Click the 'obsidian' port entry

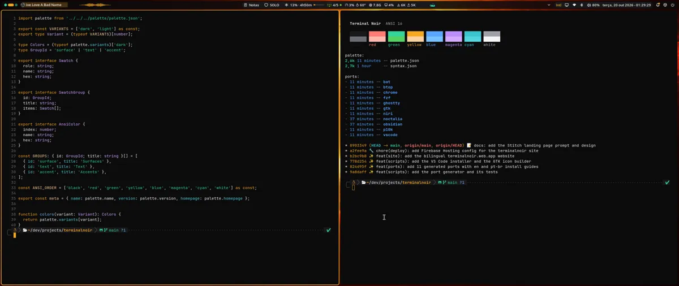tap(393, 124)
